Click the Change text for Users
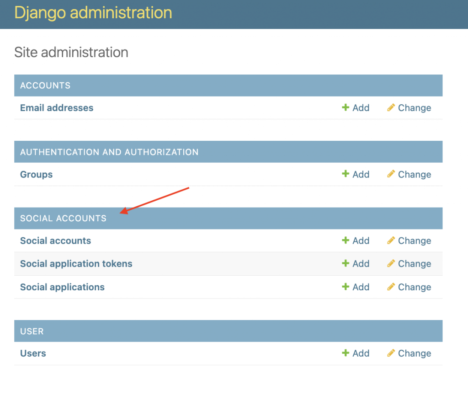468x395 pixels. click(415, 353)
